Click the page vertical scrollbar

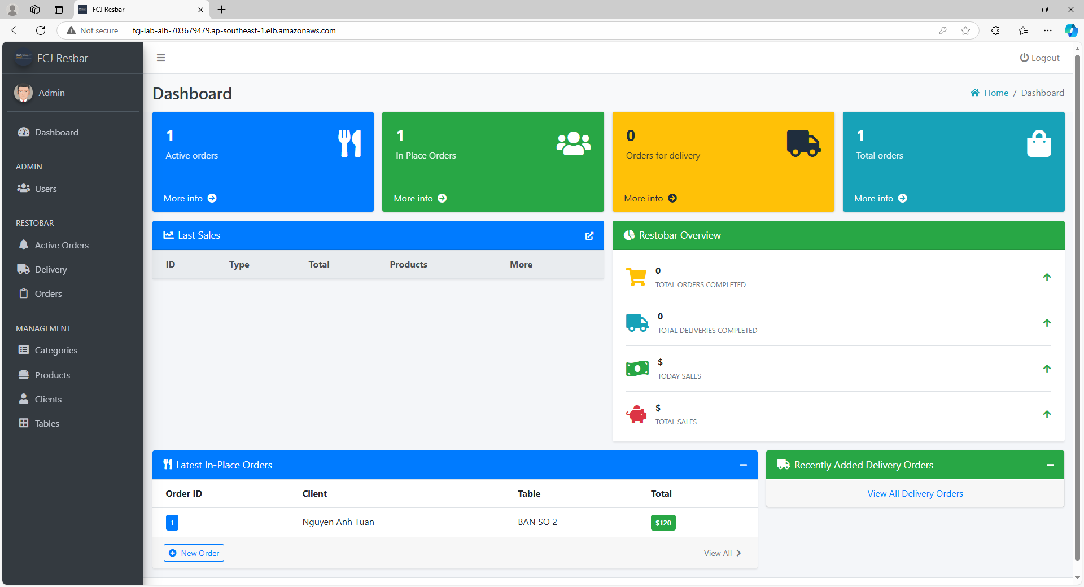pyautogui.click(x=1077, y=308)
